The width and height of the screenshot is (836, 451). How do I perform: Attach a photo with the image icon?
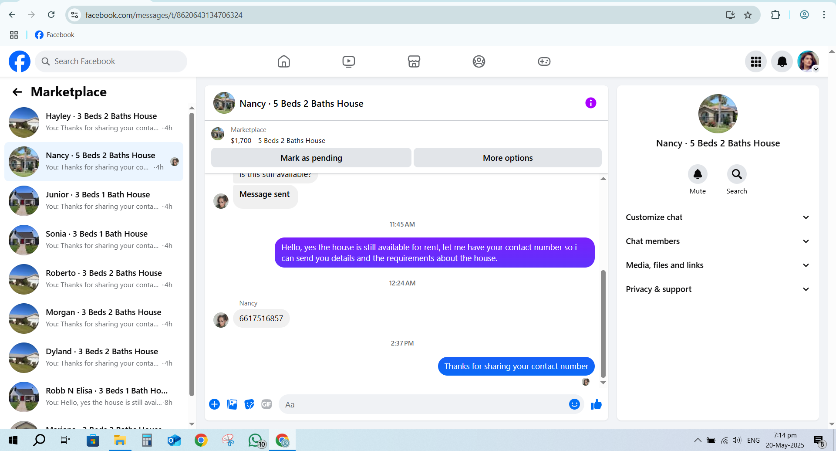(x=232, y=404)
